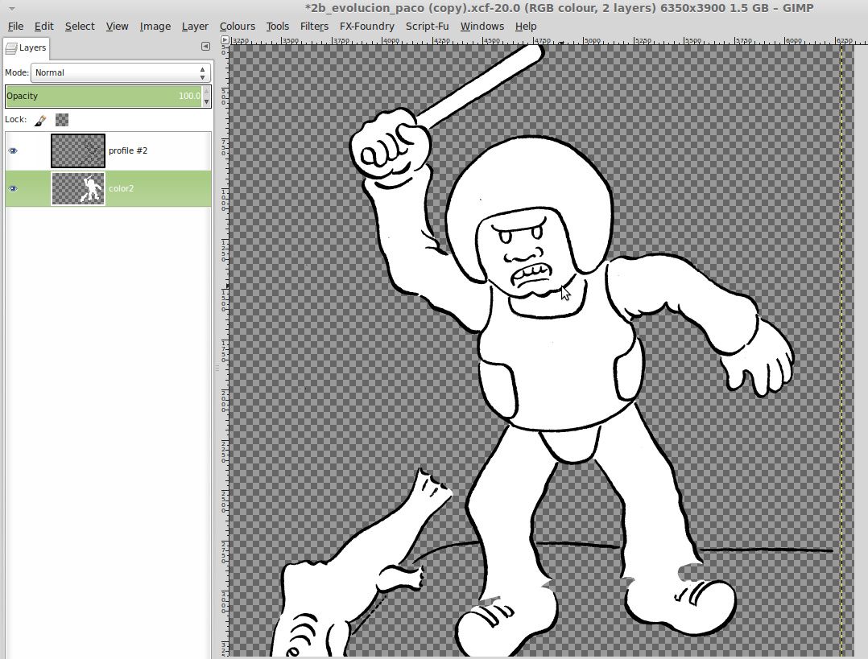Viewport: 868px width, 659px height.
Task: Click the title bar window menu arrow
Action: point(11,9)
